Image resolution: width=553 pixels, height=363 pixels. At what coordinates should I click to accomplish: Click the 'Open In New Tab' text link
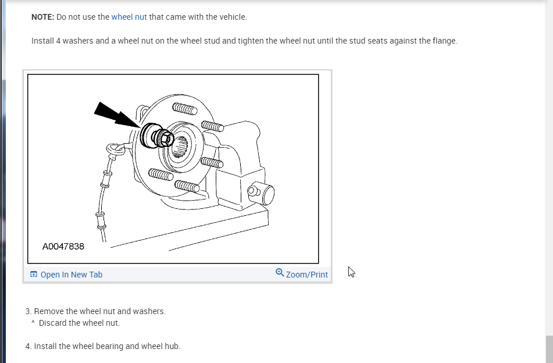[x=72, y=275]
